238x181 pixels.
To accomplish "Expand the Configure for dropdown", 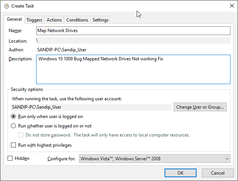I will [155, 159].
